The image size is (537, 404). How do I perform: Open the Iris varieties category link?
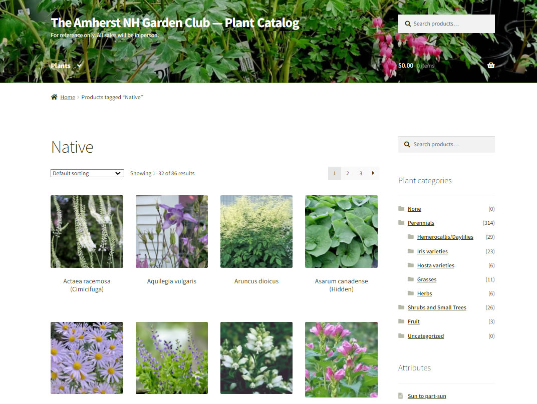pos(432,251)
